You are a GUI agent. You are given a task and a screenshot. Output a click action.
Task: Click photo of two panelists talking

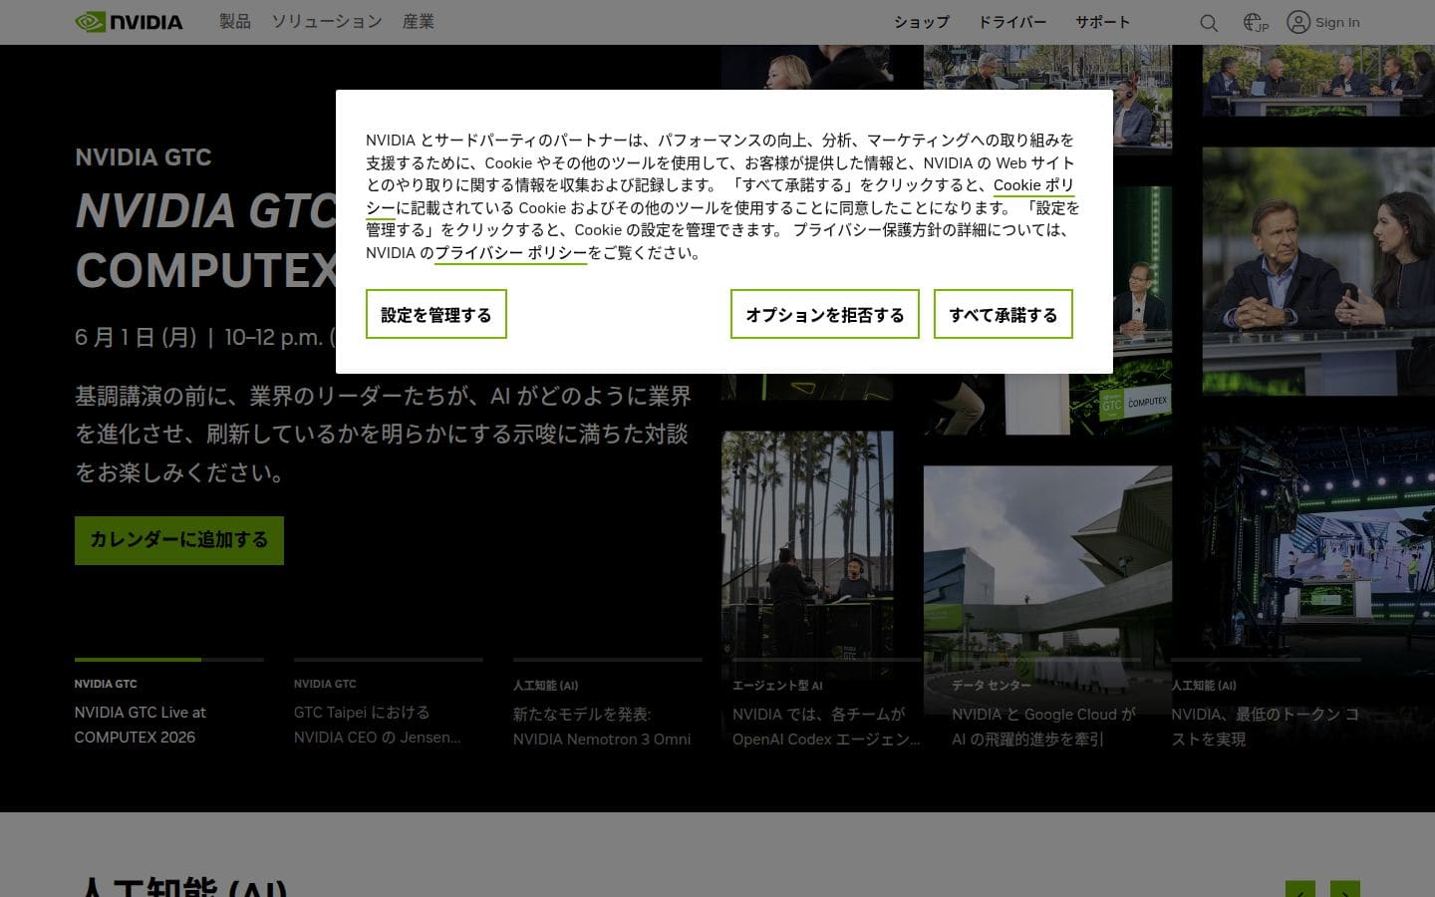click(x=1318, y=271)
